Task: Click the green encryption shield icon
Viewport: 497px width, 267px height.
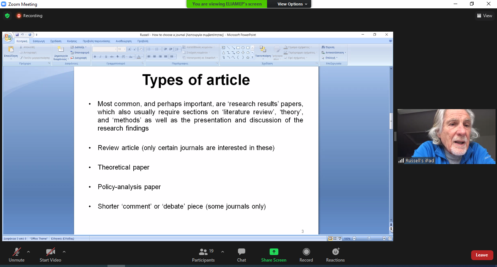Action: coord(7,16)
